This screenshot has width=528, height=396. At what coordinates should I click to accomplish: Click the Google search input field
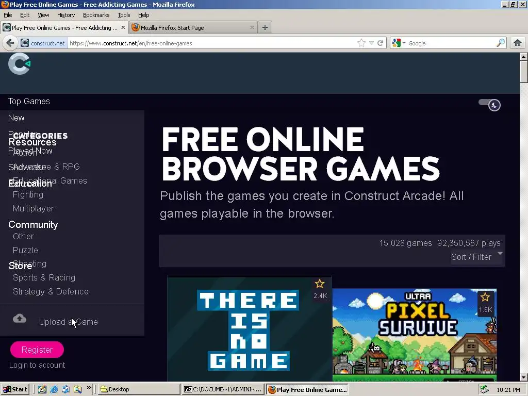[x=451, y=43]
